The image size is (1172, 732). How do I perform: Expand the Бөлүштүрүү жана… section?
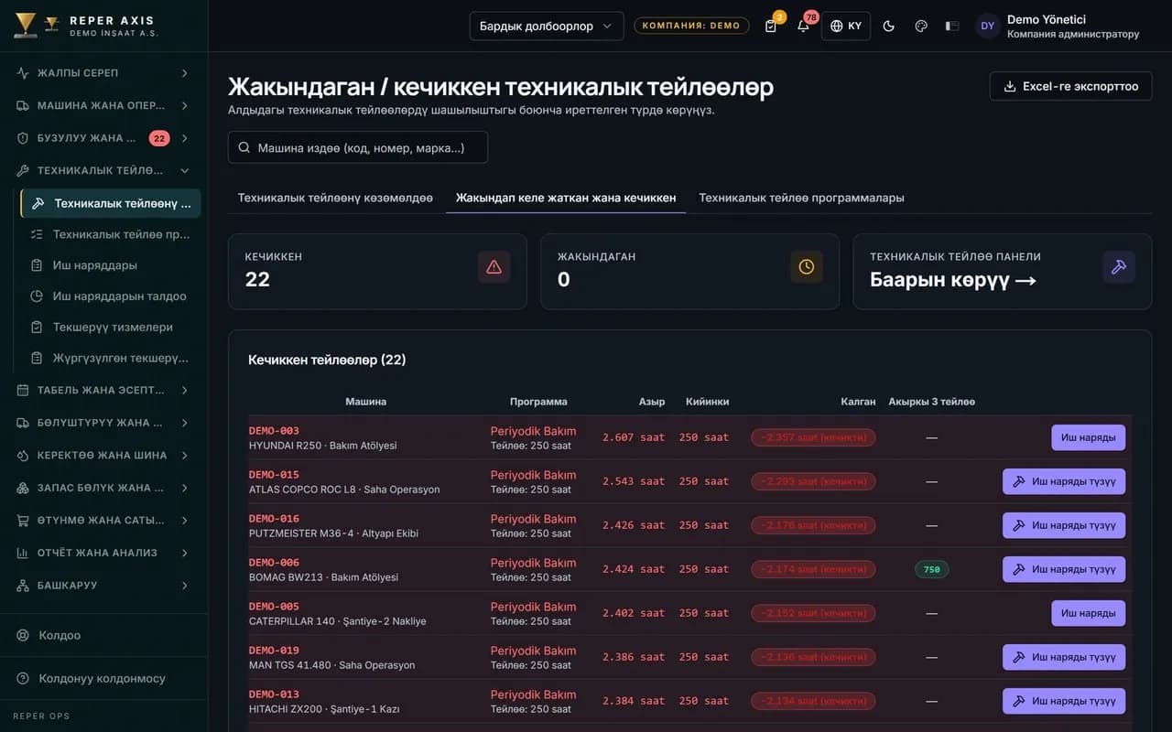pos(103,423)
